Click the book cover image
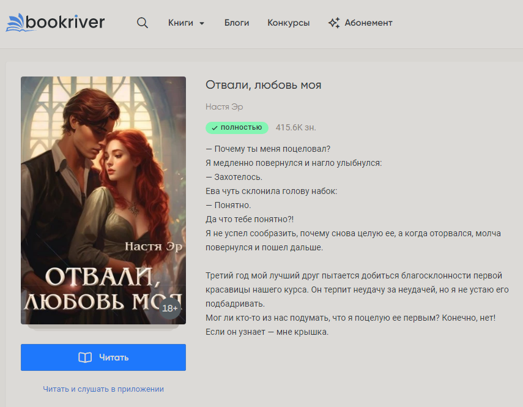The width and height of the screenshot is (523, 407). [x=103, y=184]
